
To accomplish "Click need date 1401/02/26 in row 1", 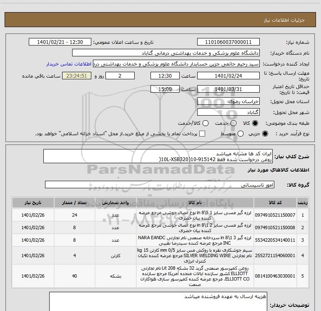I will tap(33, 215).
